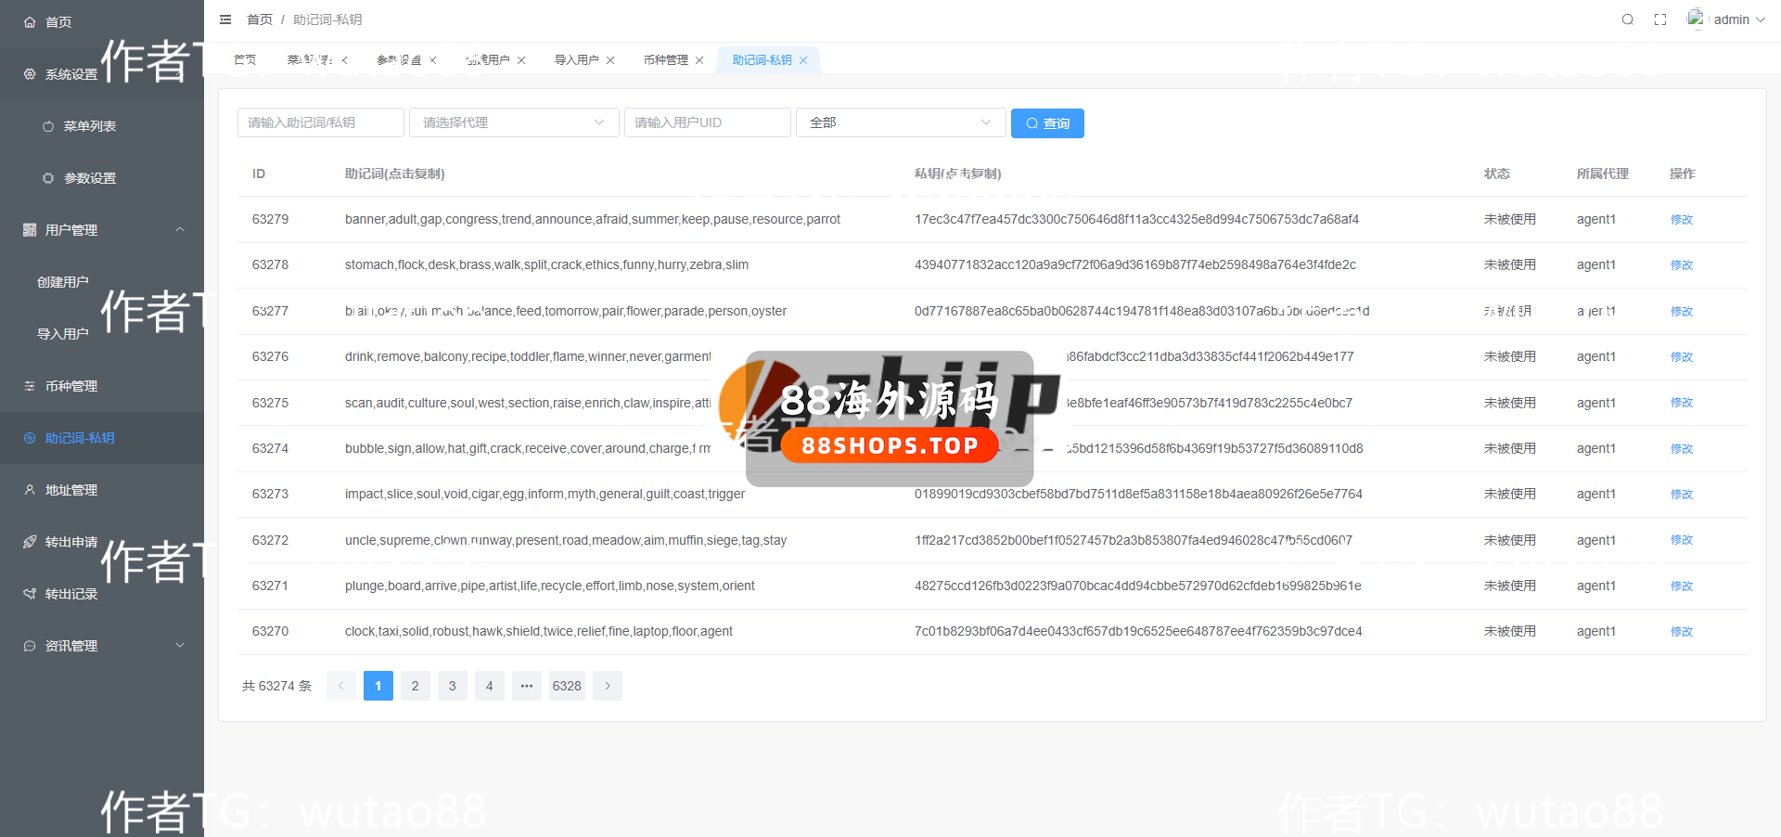Copy mnemonic of row 63270

[x=538, y=631]
